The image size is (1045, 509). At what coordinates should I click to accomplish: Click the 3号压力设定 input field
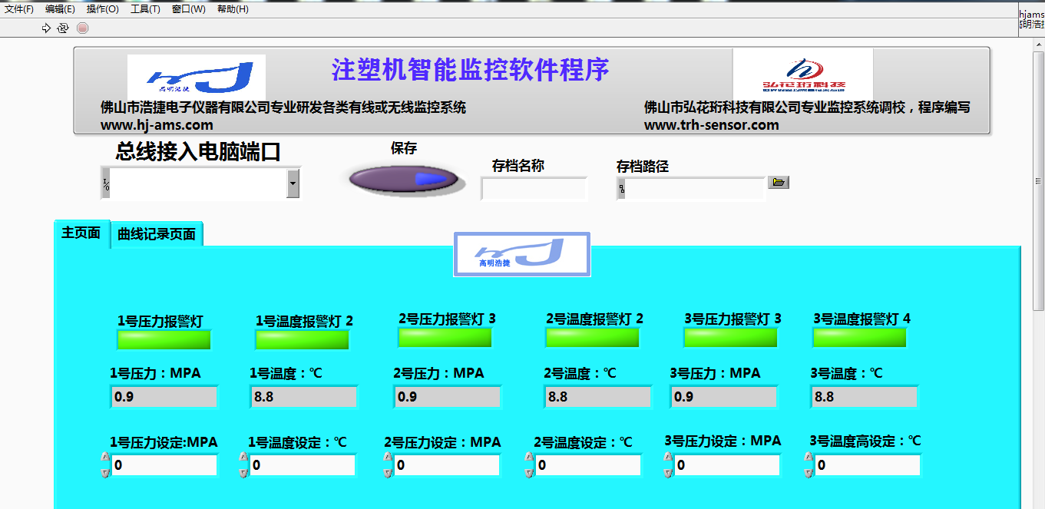tap(727, 465)
